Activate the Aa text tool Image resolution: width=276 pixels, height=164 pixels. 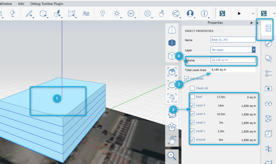point(86,14)
